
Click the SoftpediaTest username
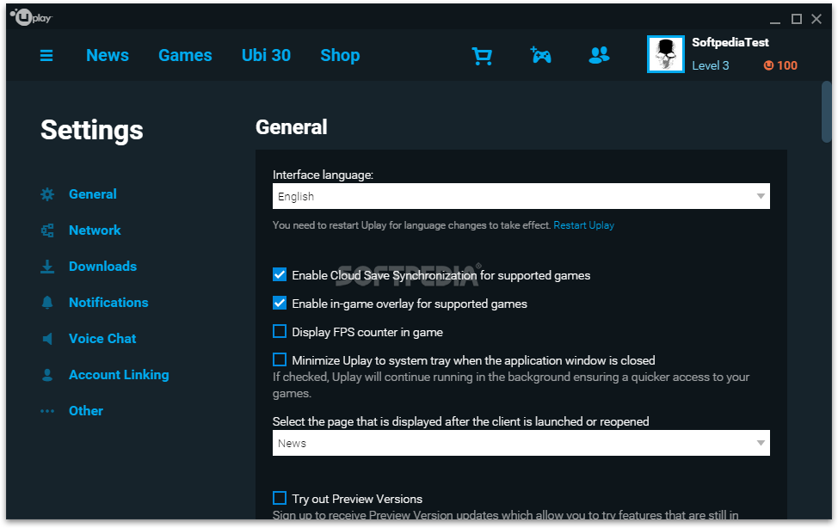tap(730, 42)
